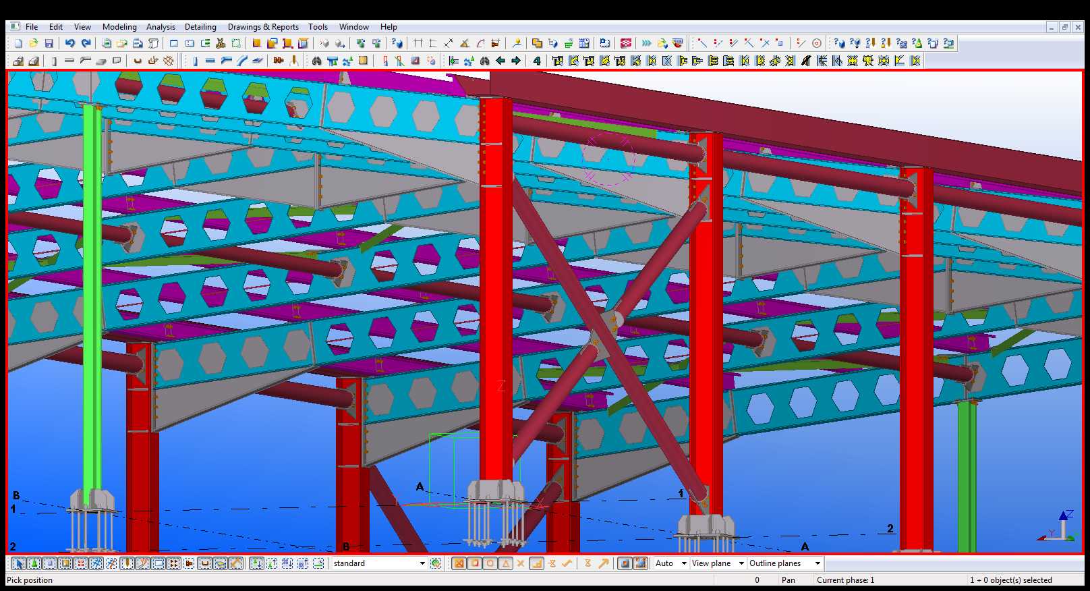The height and width of the screenshot is (591, 1090).
Task: Open the Modeling menu
Action: click(119, 27)
